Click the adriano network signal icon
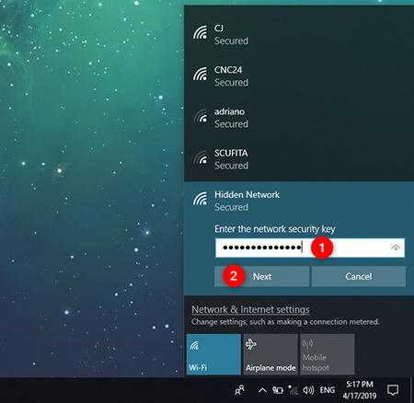This screenshot has height=403, width=414. [201, 116]
